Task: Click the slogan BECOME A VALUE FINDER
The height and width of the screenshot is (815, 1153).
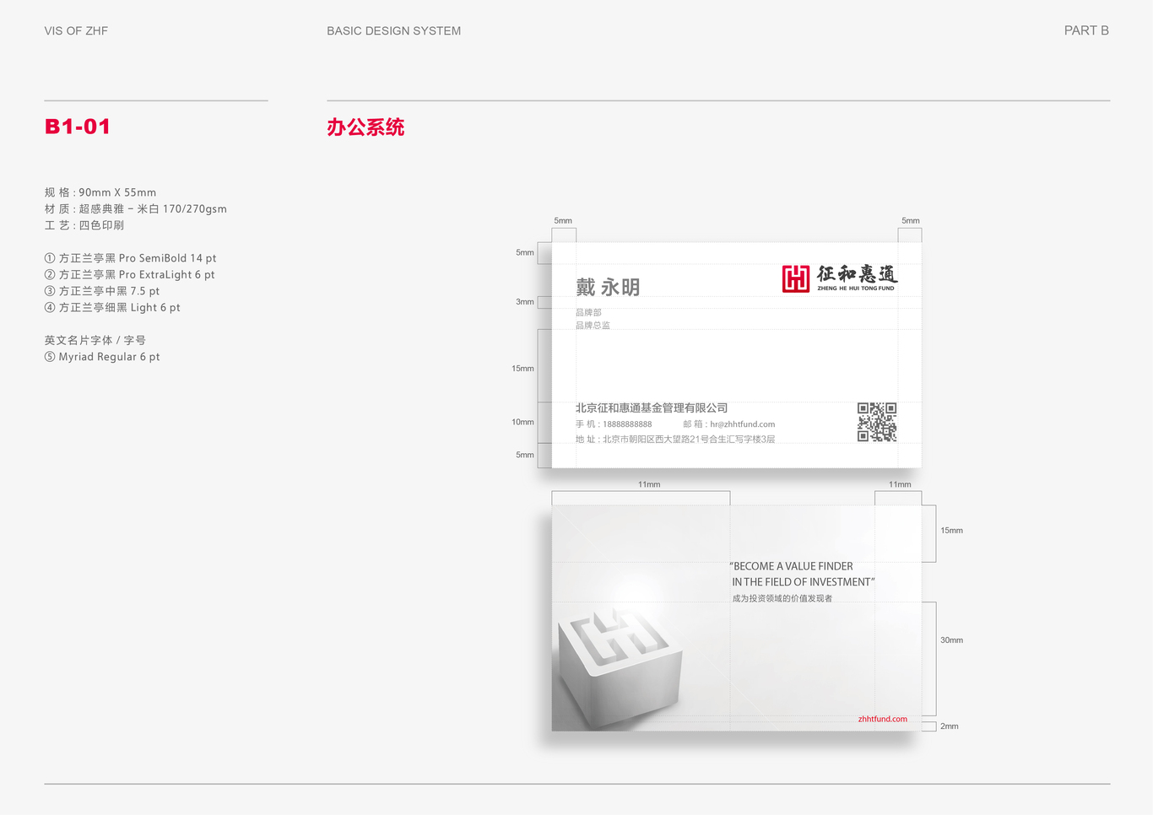Action: tap(792, 566)
